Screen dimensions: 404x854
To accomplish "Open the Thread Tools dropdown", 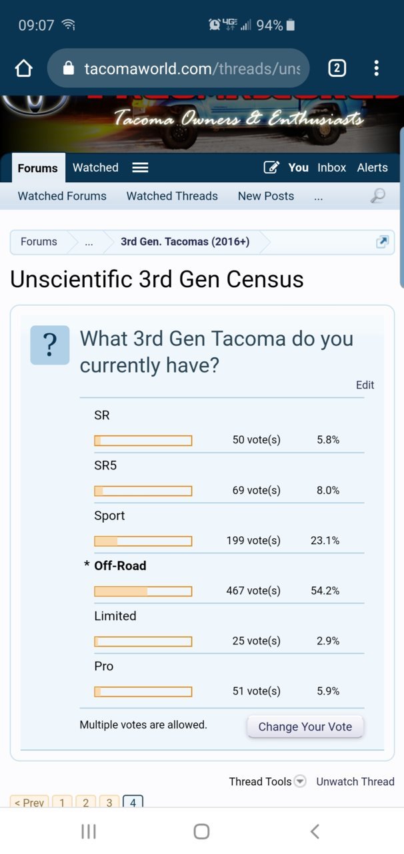I will [267, 781].
